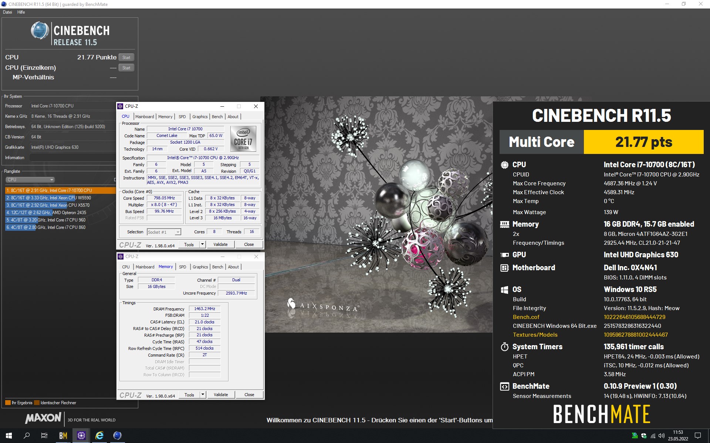Click the Cinebench logo sphere icon

(x=40, y=31)
